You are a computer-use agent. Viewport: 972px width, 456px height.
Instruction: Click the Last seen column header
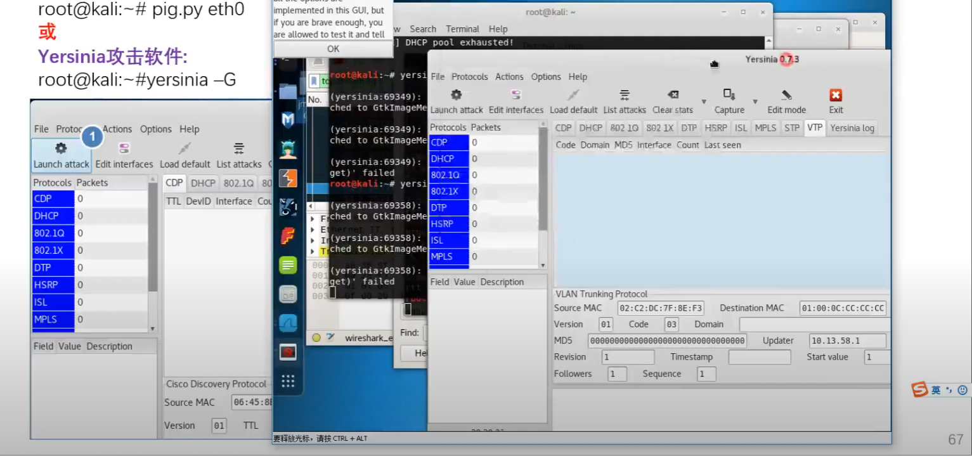(722, 145)
